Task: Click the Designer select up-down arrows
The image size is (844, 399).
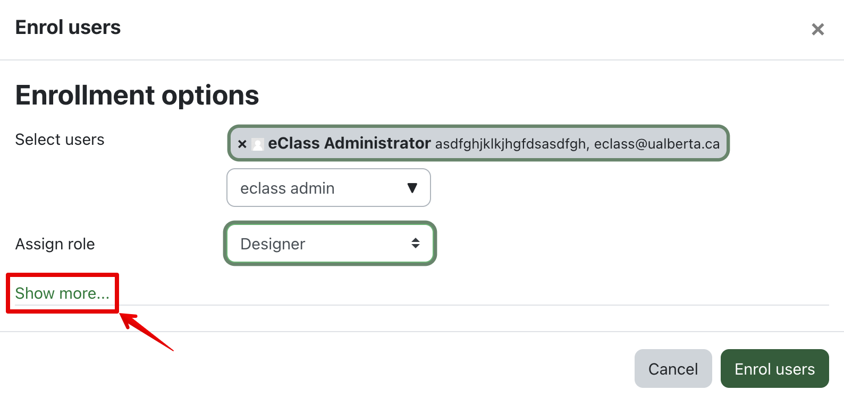Action: (415, 243)
